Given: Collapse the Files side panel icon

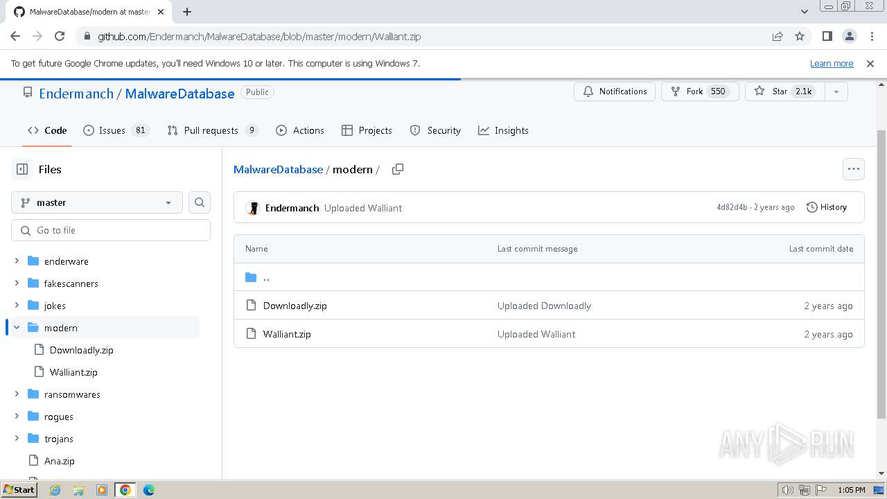Looking at the screenshot, I should coord(22,169).
